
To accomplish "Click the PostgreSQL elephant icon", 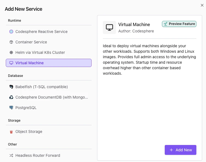I will coord(11,108).
